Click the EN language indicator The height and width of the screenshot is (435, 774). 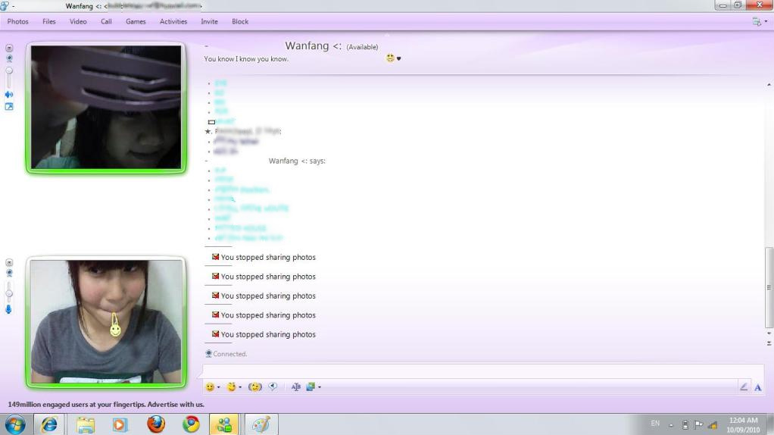(x=655, y=424)
